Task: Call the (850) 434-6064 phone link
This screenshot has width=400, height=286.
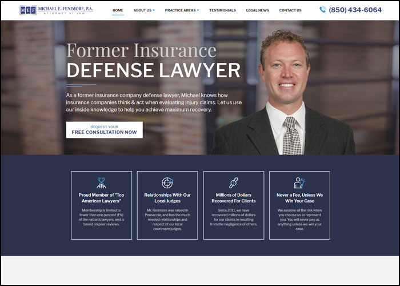Action: [x=354, y=10]
